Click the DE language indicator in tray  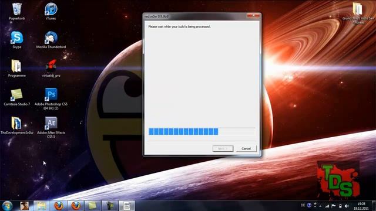coord(303,205)
